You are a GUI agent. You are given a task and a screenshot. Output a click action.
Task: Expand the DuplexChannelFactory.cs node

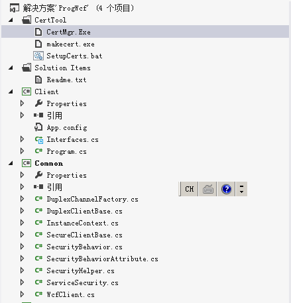[x=22, y=199]
